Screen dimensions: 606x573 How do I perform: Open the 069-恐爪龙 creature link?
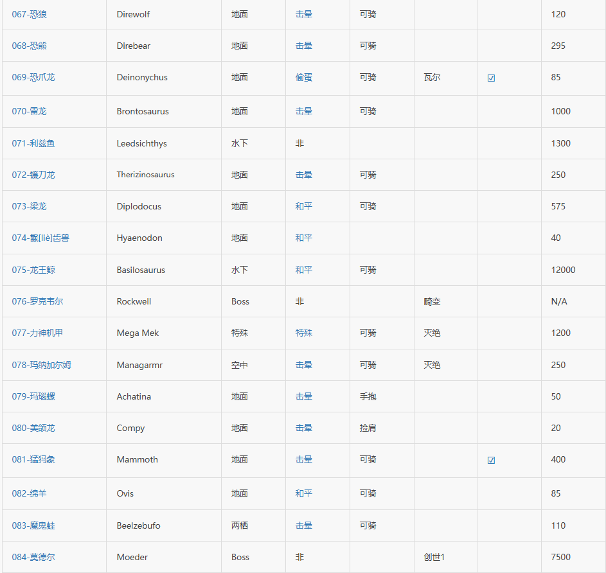point(33,77)
